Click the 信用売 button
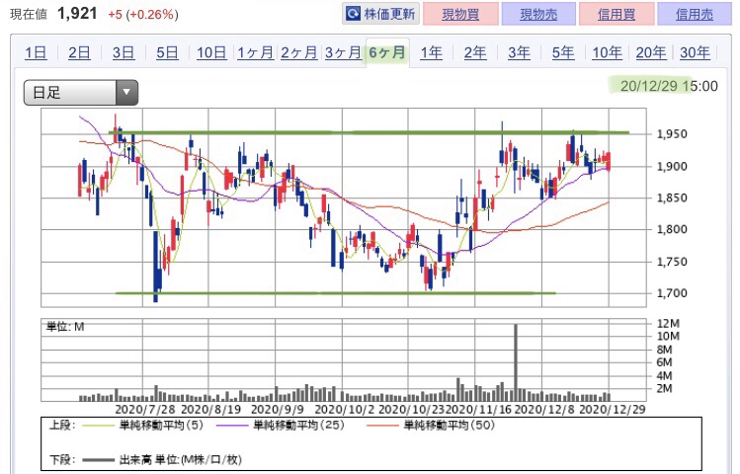 pos(695,14)
